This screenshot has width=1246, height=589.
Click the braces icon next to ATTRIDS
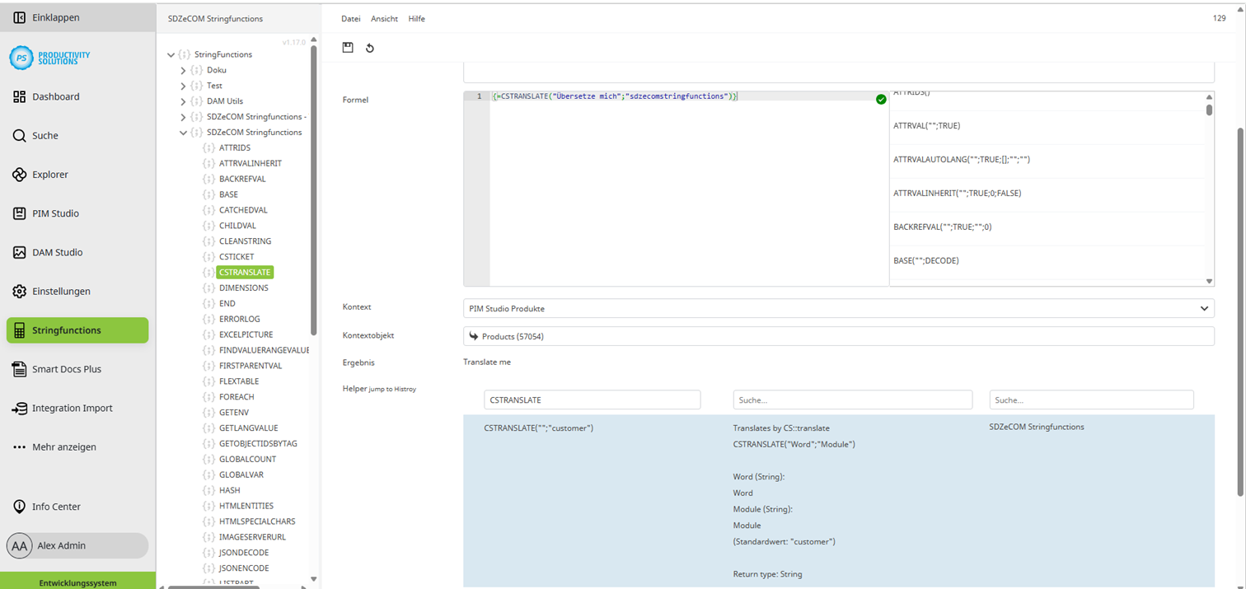pyautogui.click(x=208, y=148)
